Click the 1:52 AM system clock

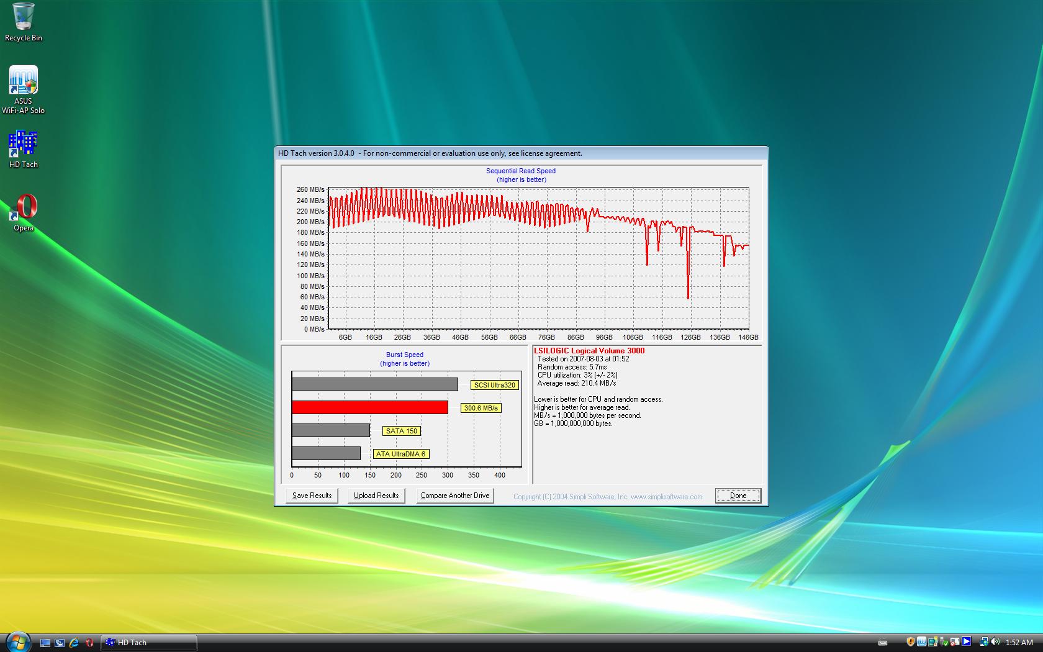coord(1019,643)
